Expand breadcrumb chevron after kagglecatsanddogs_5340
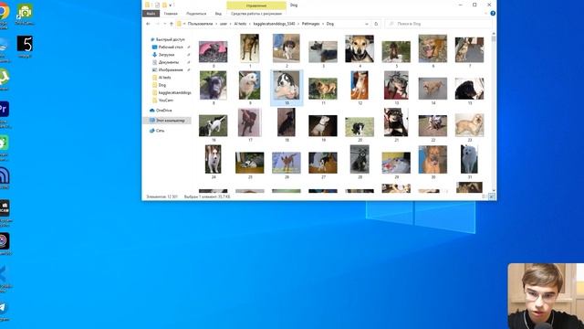Screen dimensions: 584x329 tap(298, 24)
